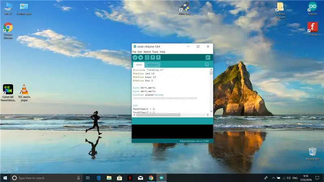324x182 pixels.
Task: Open File Explorer from the taskbar
Action: 109,178
